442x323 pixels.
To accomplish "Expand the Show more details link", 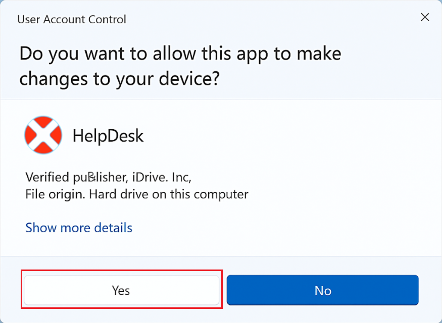I will (79, 228).
